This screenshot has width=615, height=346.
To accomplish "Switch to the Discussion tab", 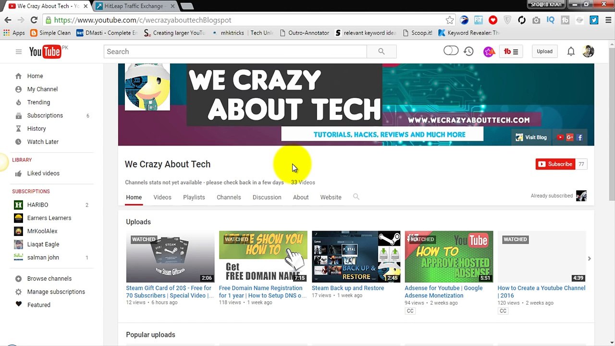I will pyautogui.click(x=267, y=197).
